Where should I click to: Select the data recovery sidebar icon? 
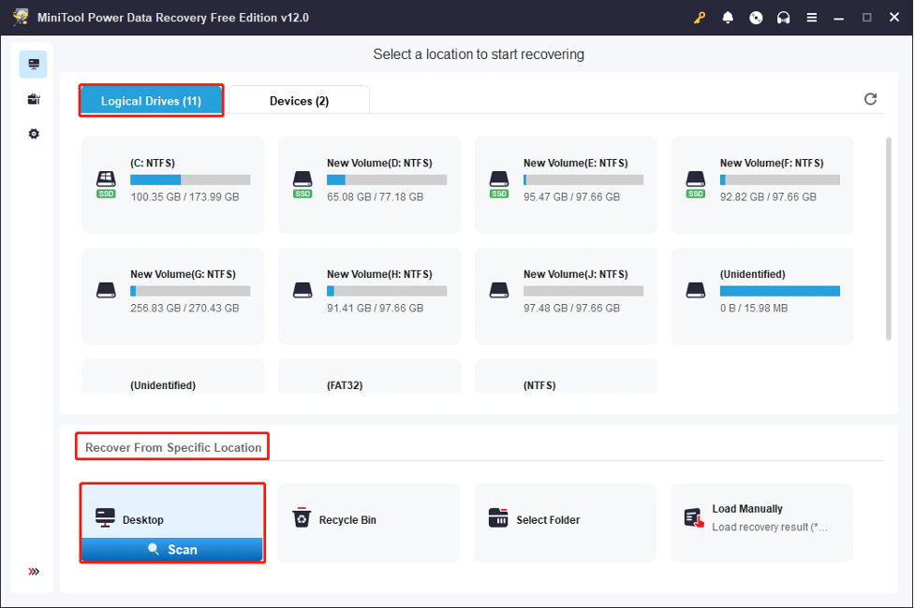[x=34, y=64]
